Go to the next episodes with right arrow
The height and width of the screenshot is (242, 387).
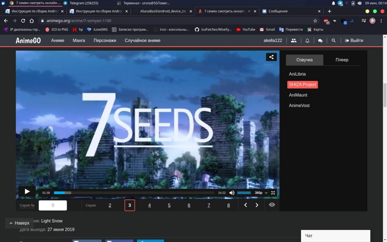[x=257, y=205]
